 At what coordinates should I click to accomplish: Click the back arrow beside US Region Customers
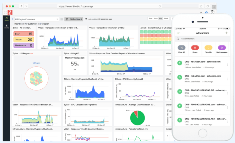(x=12, y=19)
